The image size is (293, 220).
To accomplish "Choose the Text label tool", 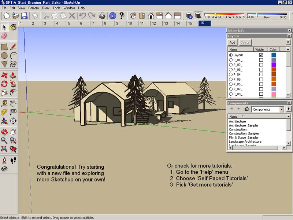I will point(13,112).
